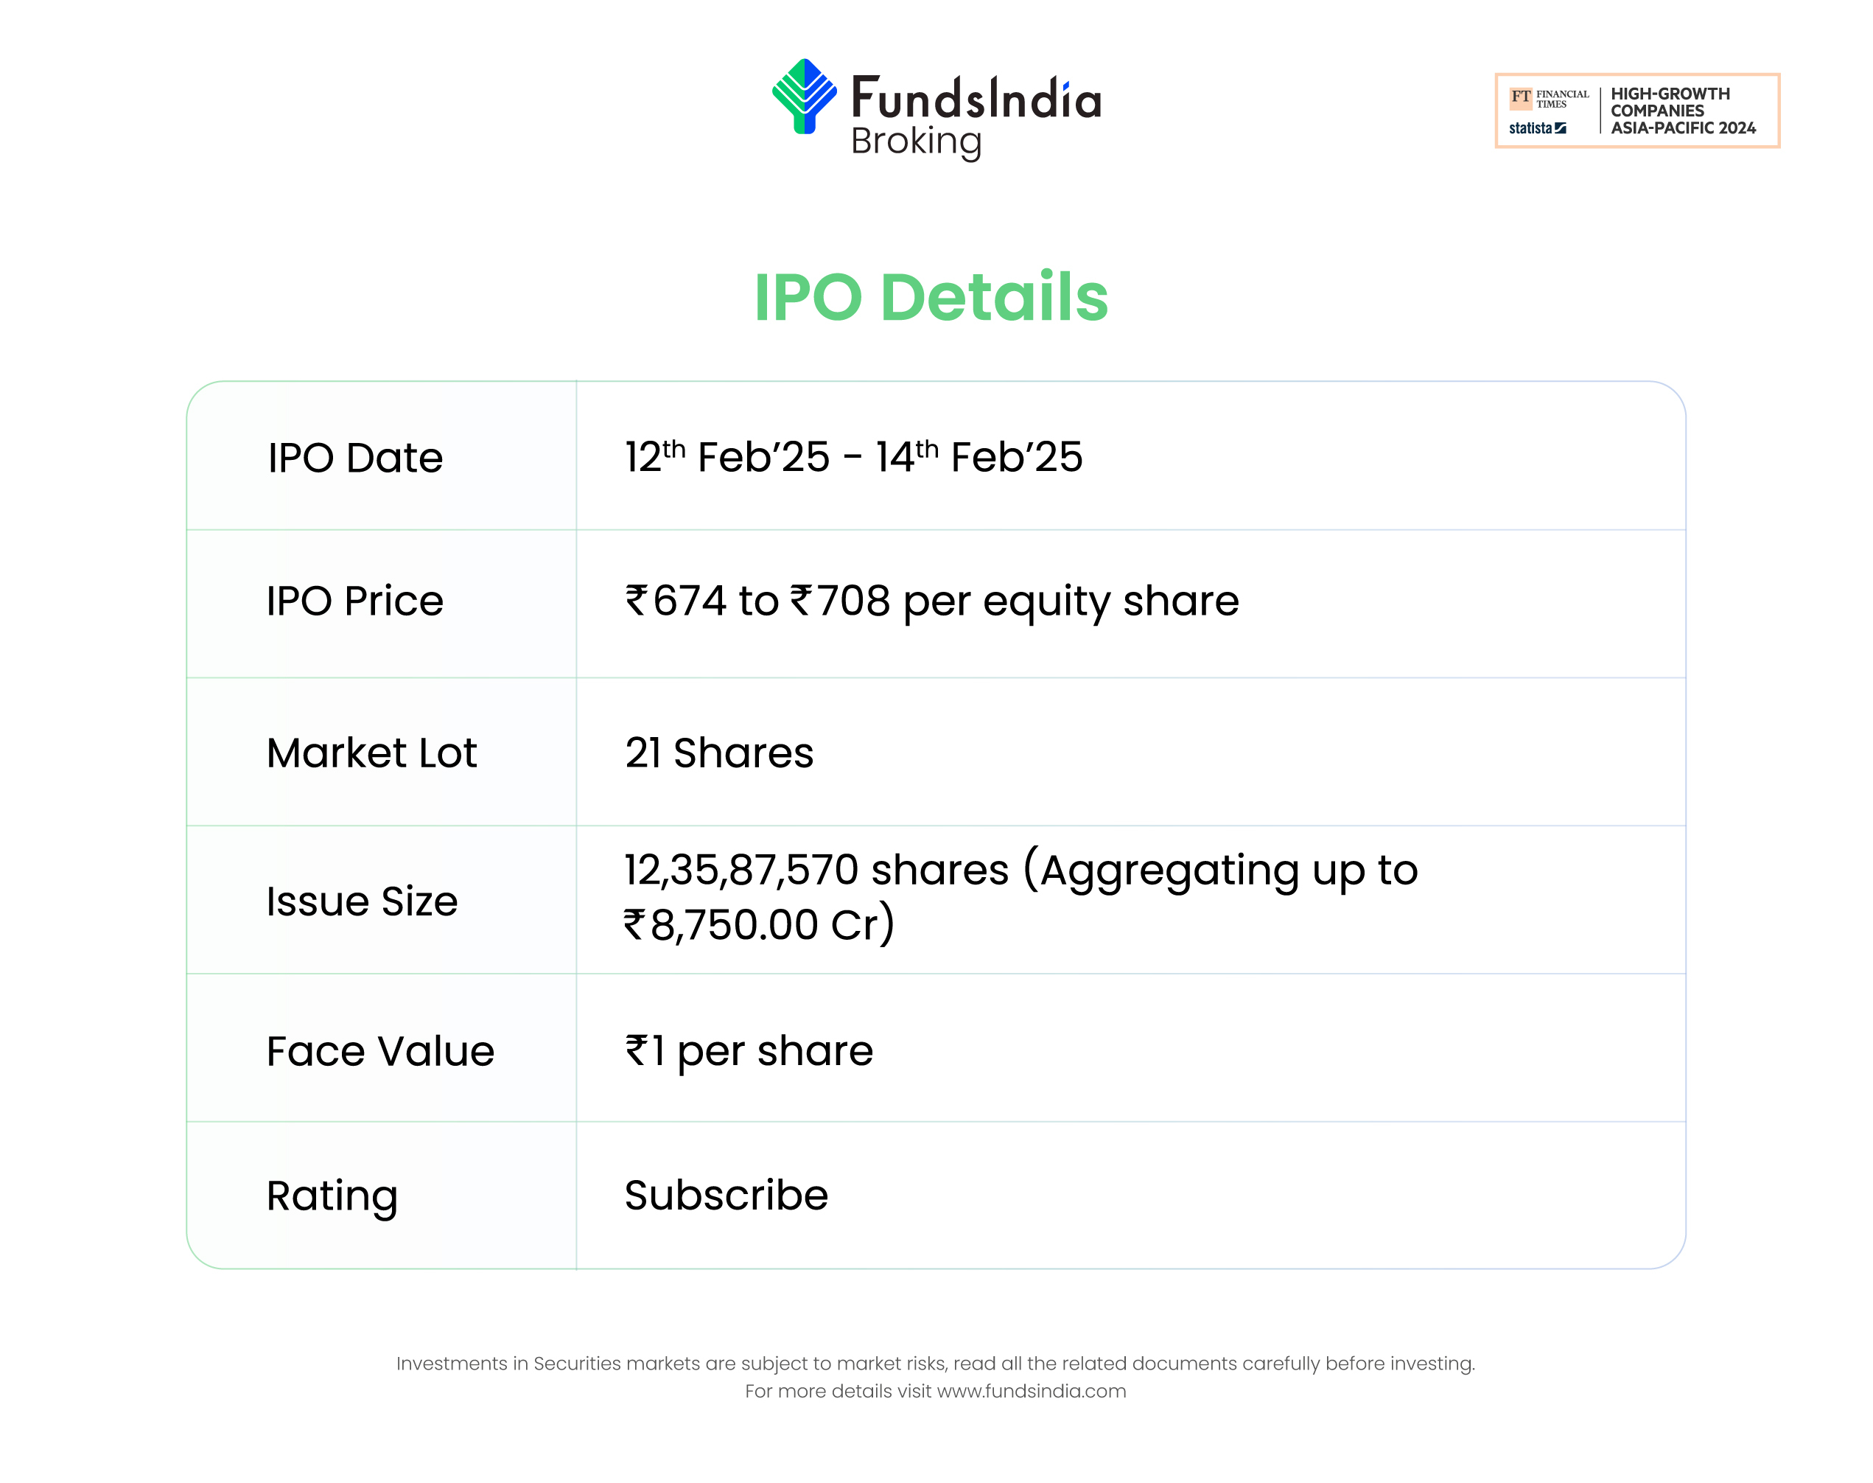Click the FT Financial Times logo

point(1547,98)
